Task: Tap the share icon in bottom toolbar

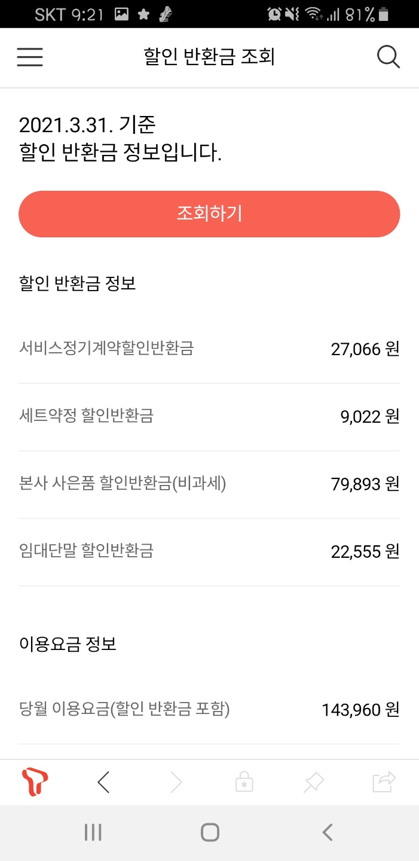Action: [x=384, y=782]
